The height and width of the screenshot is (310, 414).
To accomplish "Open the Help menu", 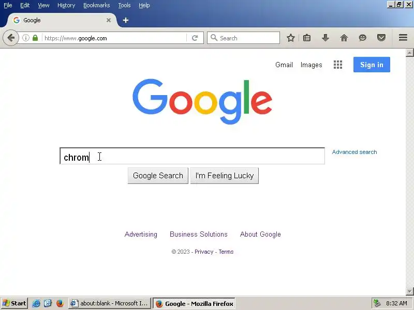I will [144, 5].
